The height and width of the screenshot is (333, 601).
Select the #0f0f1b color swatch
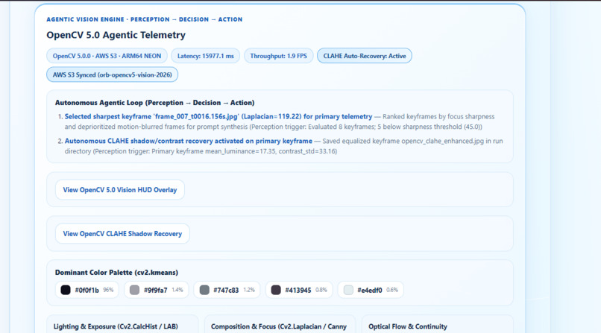[x=66, y=290]
